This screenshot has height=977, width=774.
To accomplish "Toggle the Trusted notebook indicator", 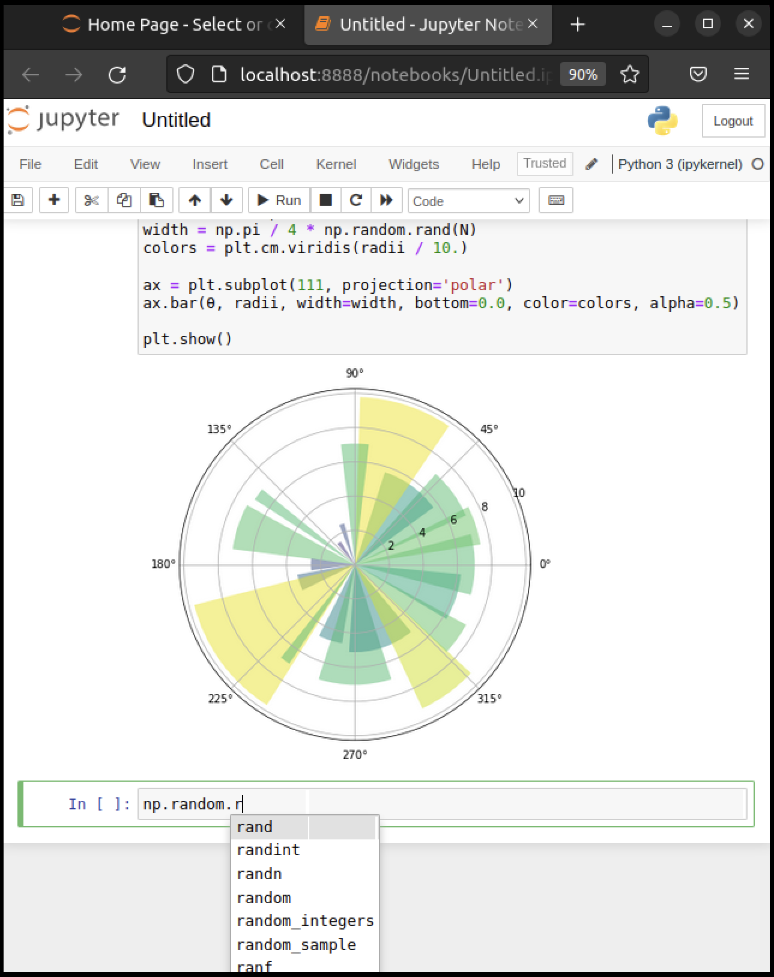I will (x=545, y=163).
